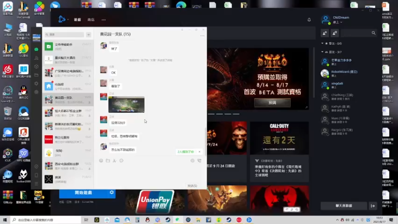Open the WeChat files folder icon in sidebar
The width and height of the screenshot is (398, 224).
[36, 75]
